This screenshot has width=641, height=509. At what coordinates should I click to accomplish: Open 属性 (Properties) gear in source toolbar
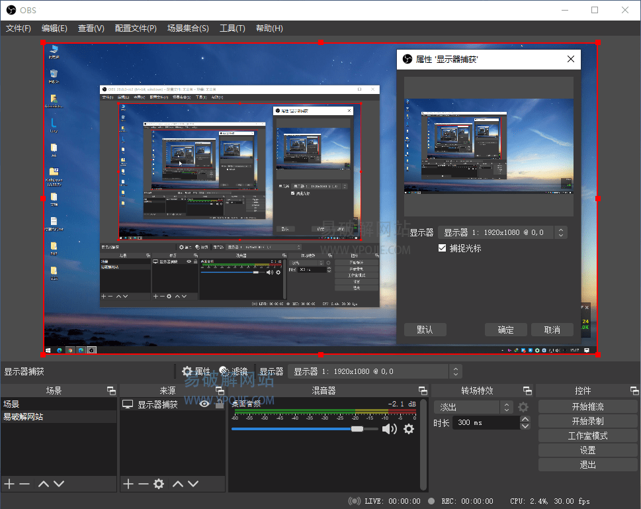[x=196, y=371]
